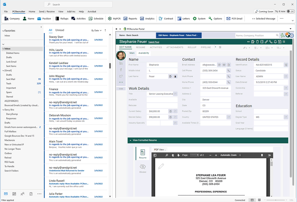
Task: Collapse the folder pane with arrow
Action: click(x=41, y=27)
